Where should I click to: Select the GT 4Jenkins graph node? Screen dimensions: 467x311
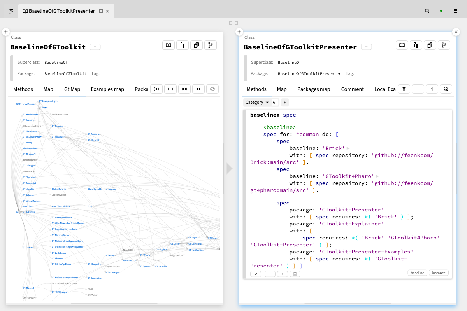pyautogui.click(x=28, y=212)
